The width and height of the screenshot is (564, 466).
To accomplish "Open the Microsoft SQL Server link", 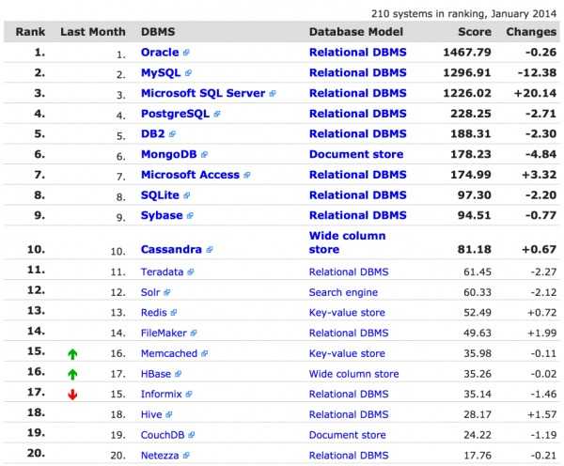I will [x=203, y=93].
